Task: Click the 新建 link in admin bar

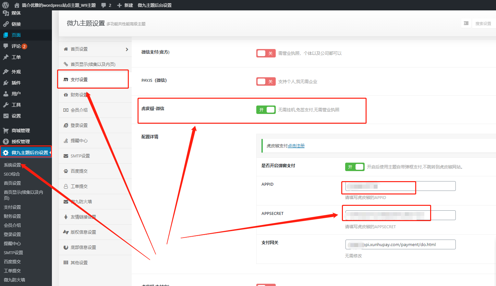Action: click(x=128, y=5)
